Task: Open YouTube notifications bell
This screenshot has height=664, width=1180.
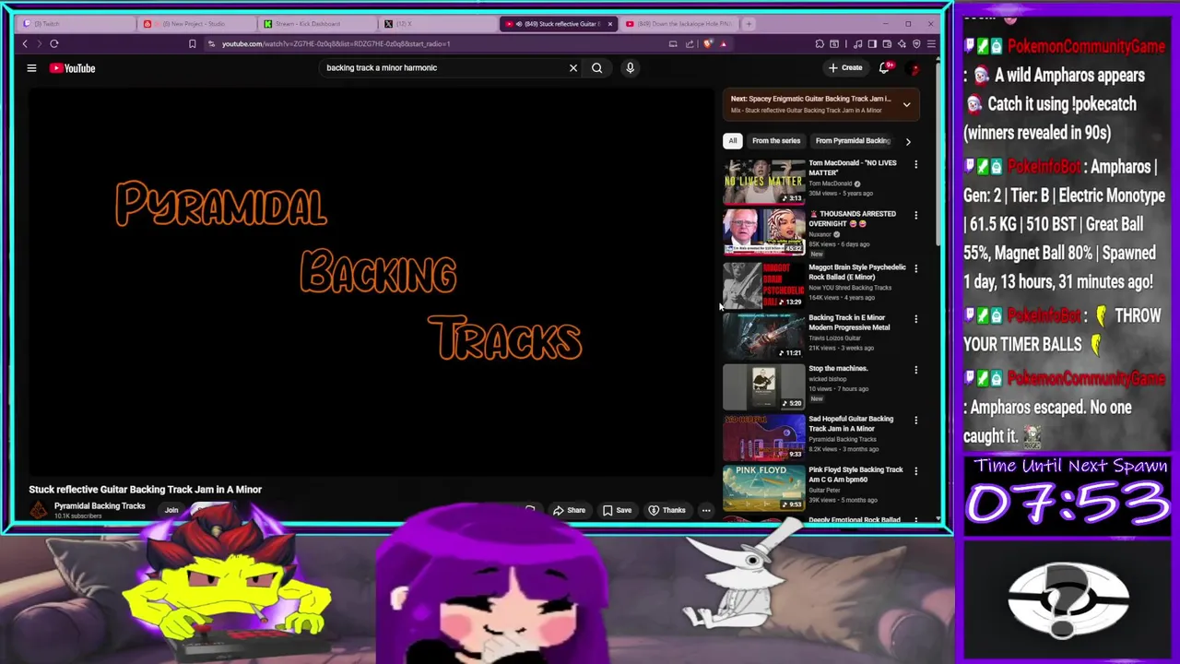Action: coord(885,67)
